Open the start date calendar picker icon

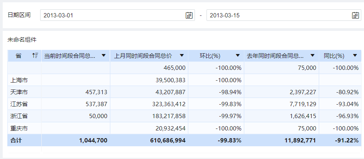click(189, 15)
